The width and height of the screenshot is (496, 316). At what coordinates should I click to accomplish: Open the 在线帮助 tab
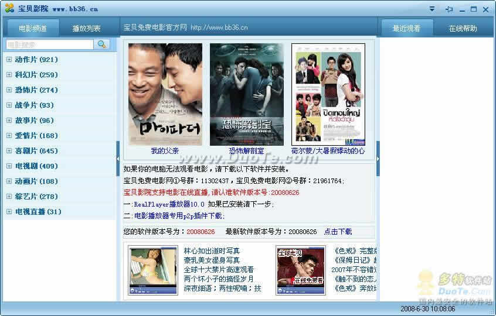463,28
